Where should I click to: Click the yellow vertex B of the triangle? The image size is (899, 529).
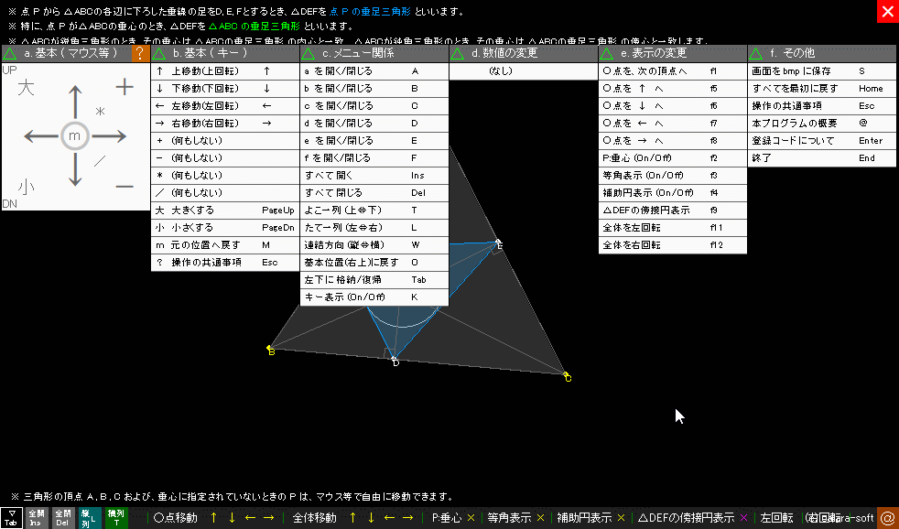coord(270,349)
